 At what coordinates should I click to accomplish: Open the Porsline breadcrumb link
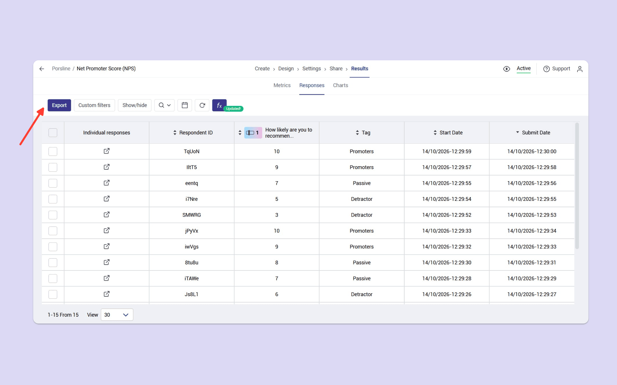[61, 69]
